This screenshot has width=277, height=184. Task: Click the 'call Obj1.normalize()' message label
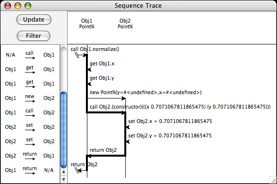coord(95,49)
